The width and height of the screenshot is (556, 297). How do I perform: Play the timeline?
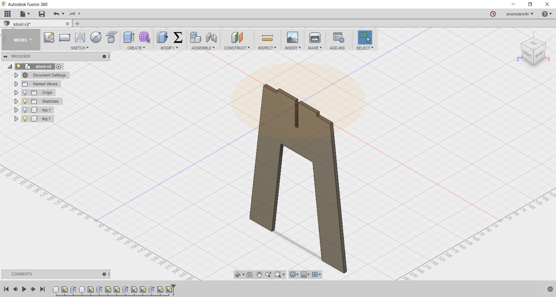(x=24, y=289)
